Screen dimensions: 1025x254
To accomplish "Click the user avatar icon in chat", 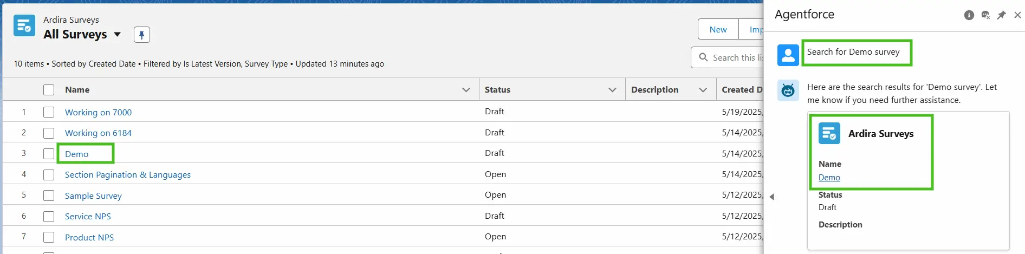I will [788, 55].
